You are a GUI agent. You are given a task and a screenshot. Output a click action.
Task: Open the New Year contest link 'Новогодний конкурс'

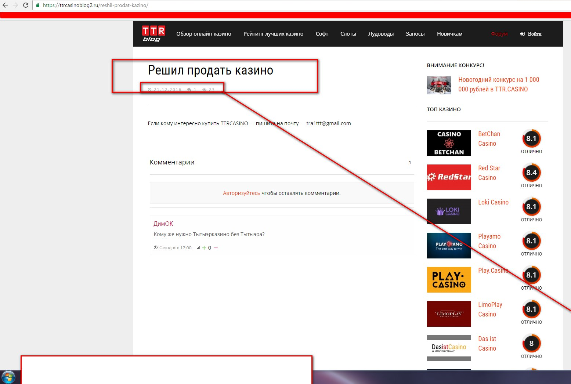[x=499, y=84]
